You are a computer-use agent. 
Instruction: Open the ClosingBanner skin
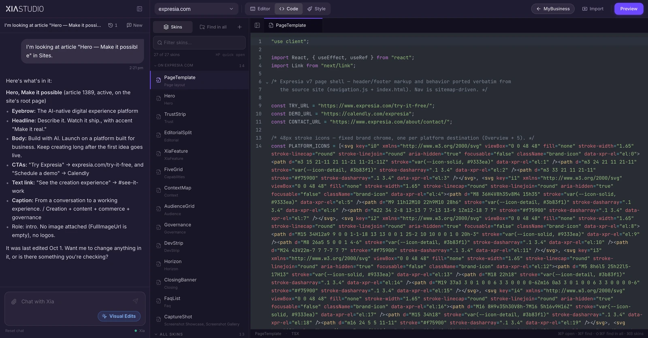(x=199, y=283)
